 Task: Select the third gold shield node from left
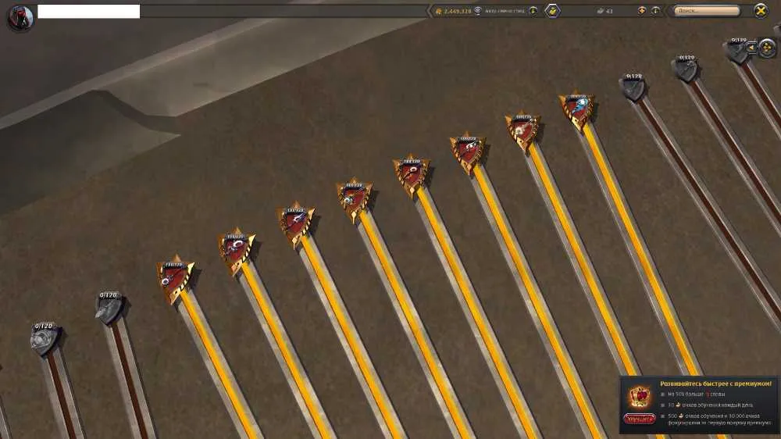[x=296, y=224]
